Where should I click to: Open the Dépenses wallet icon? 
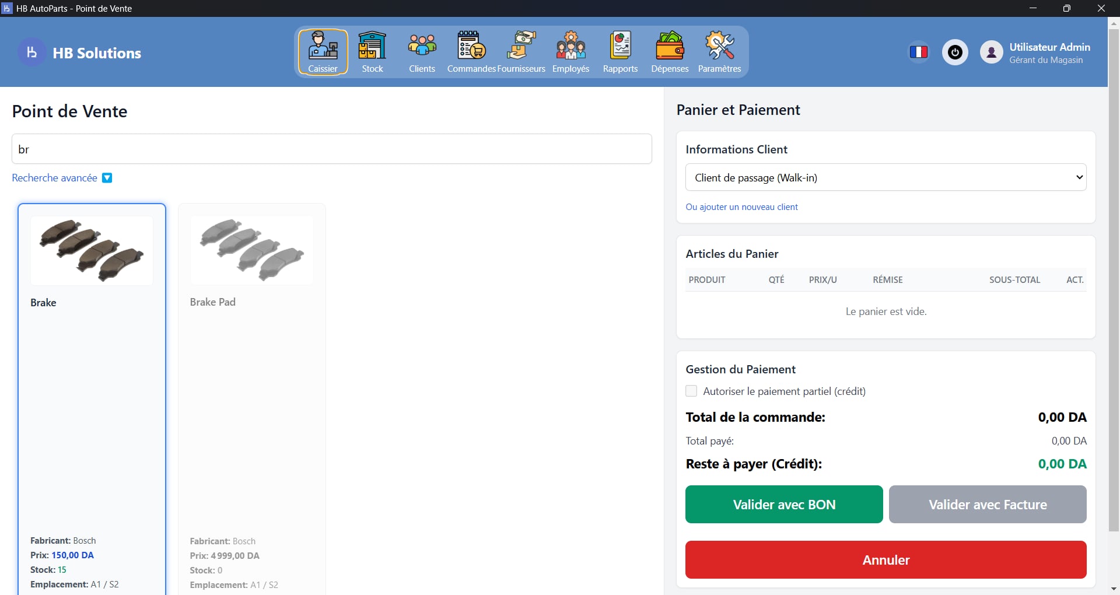tap(670, 51)
